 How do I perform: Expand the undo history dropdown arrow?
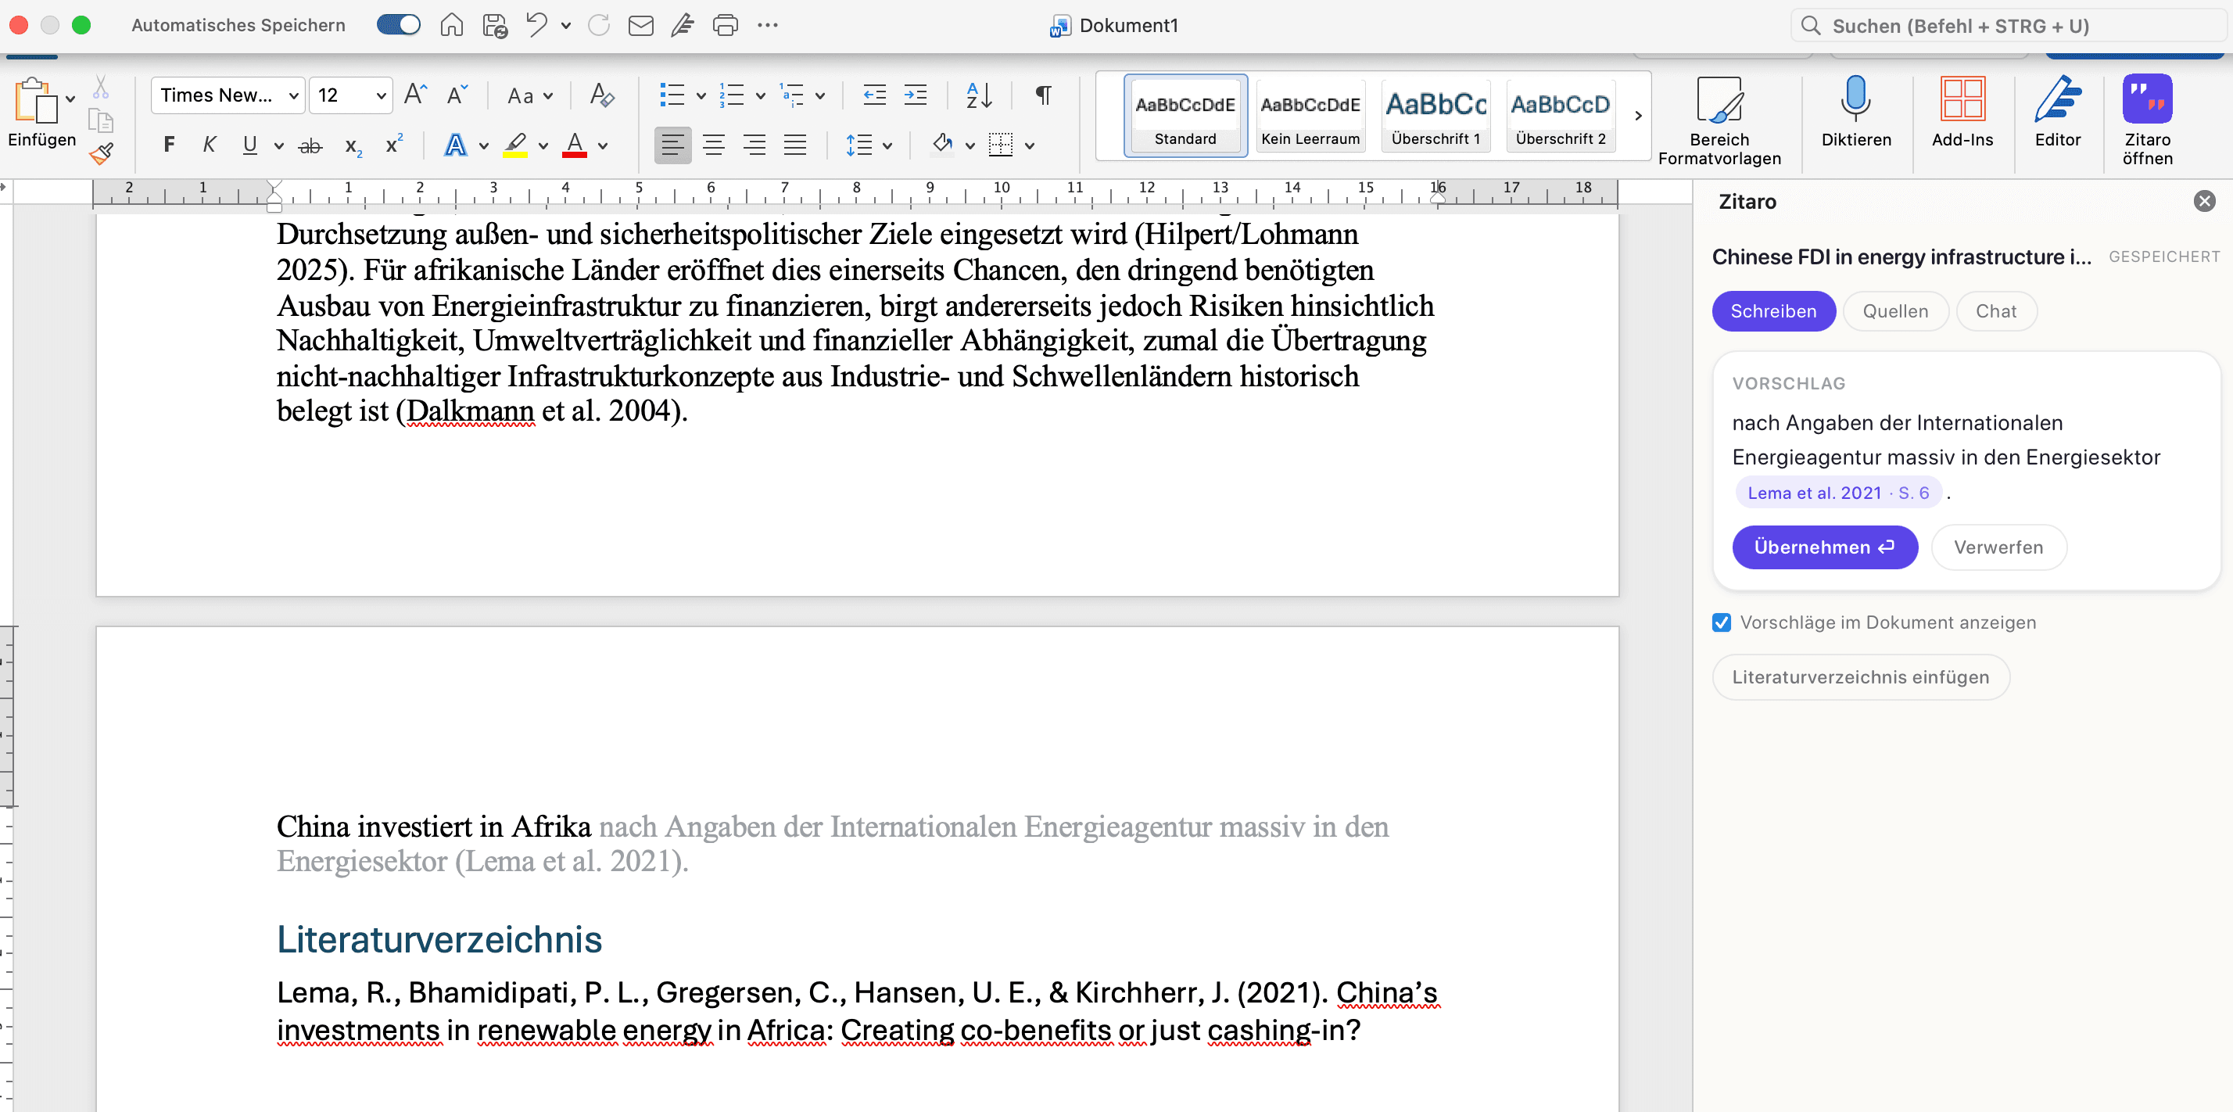click(566, 26)
